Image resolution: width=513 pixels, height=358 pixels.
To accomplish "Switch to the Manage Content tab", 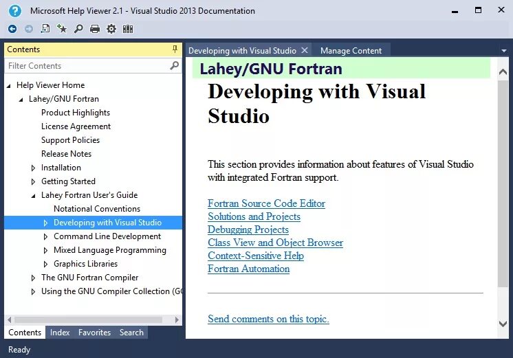I will click(351, 51).
